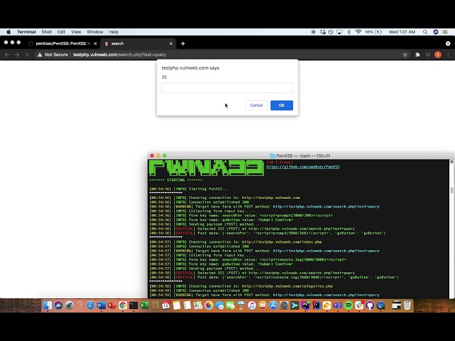
Task: Click first search.php?test=query URL in terminal
Action: [326, 207]
